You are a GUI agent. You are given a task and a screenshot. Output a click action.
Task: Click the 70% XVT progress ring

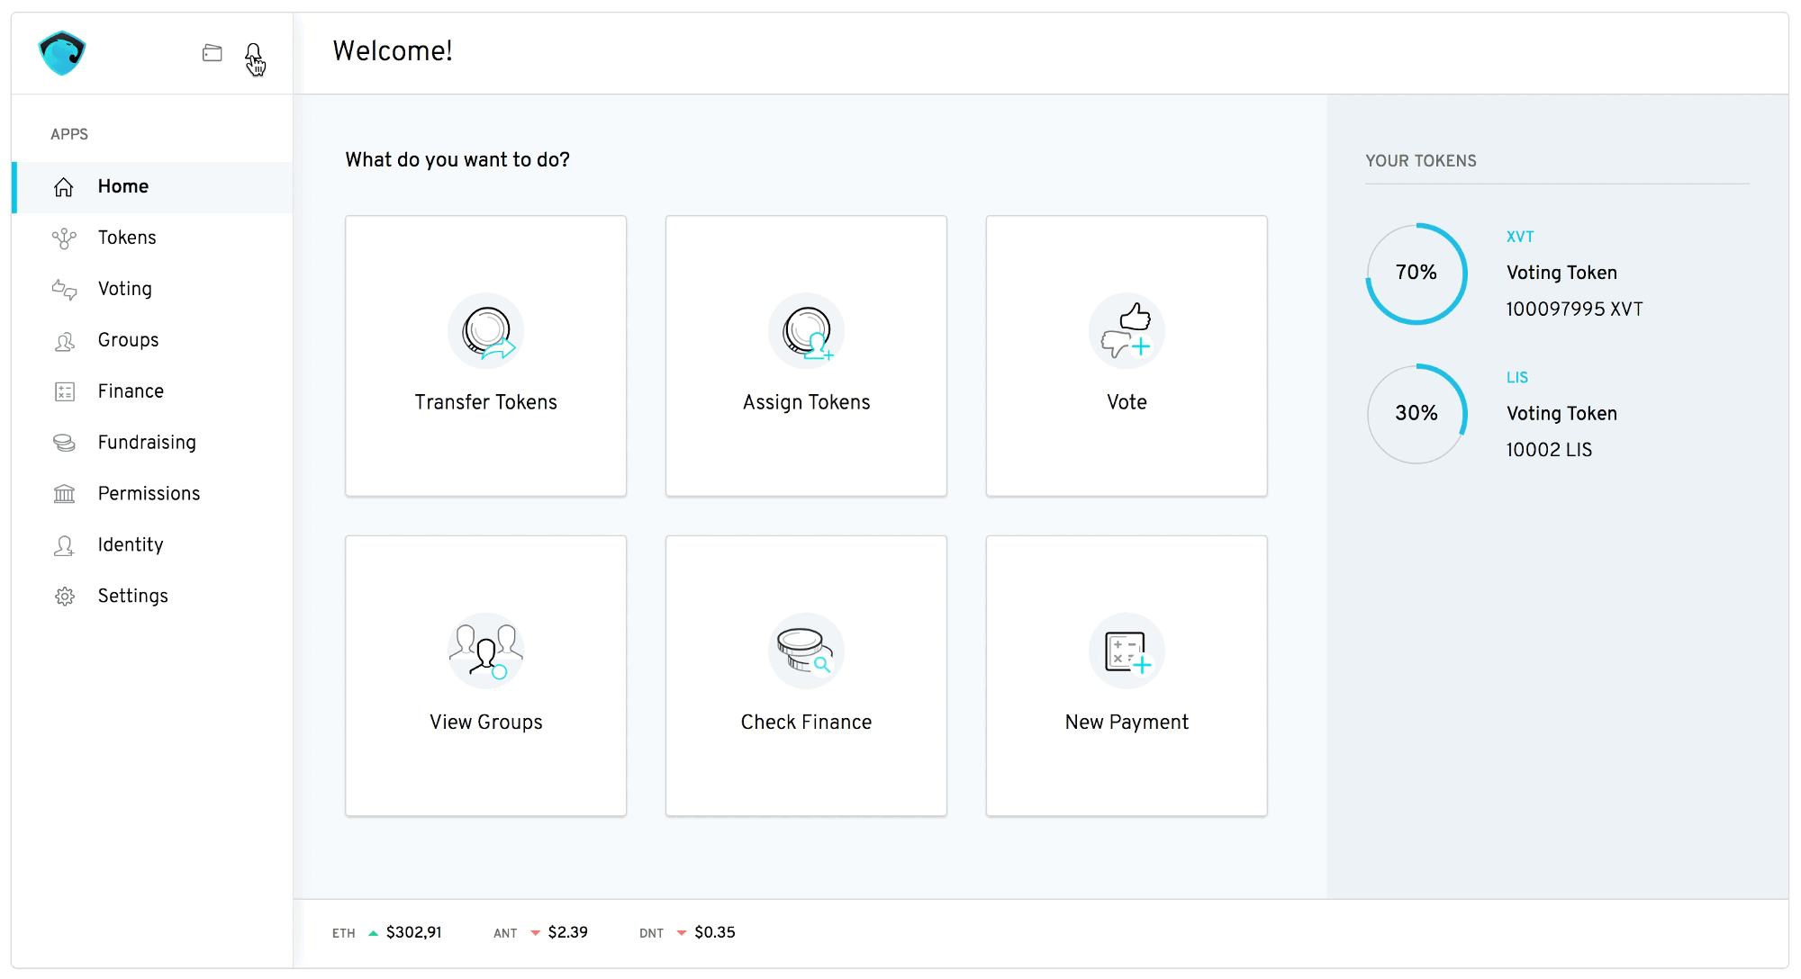(1416, 274)
